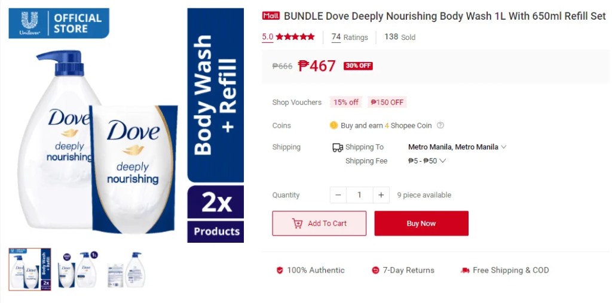Click the red Mall badge
612x303 pixels.
[x=271, y=16]
